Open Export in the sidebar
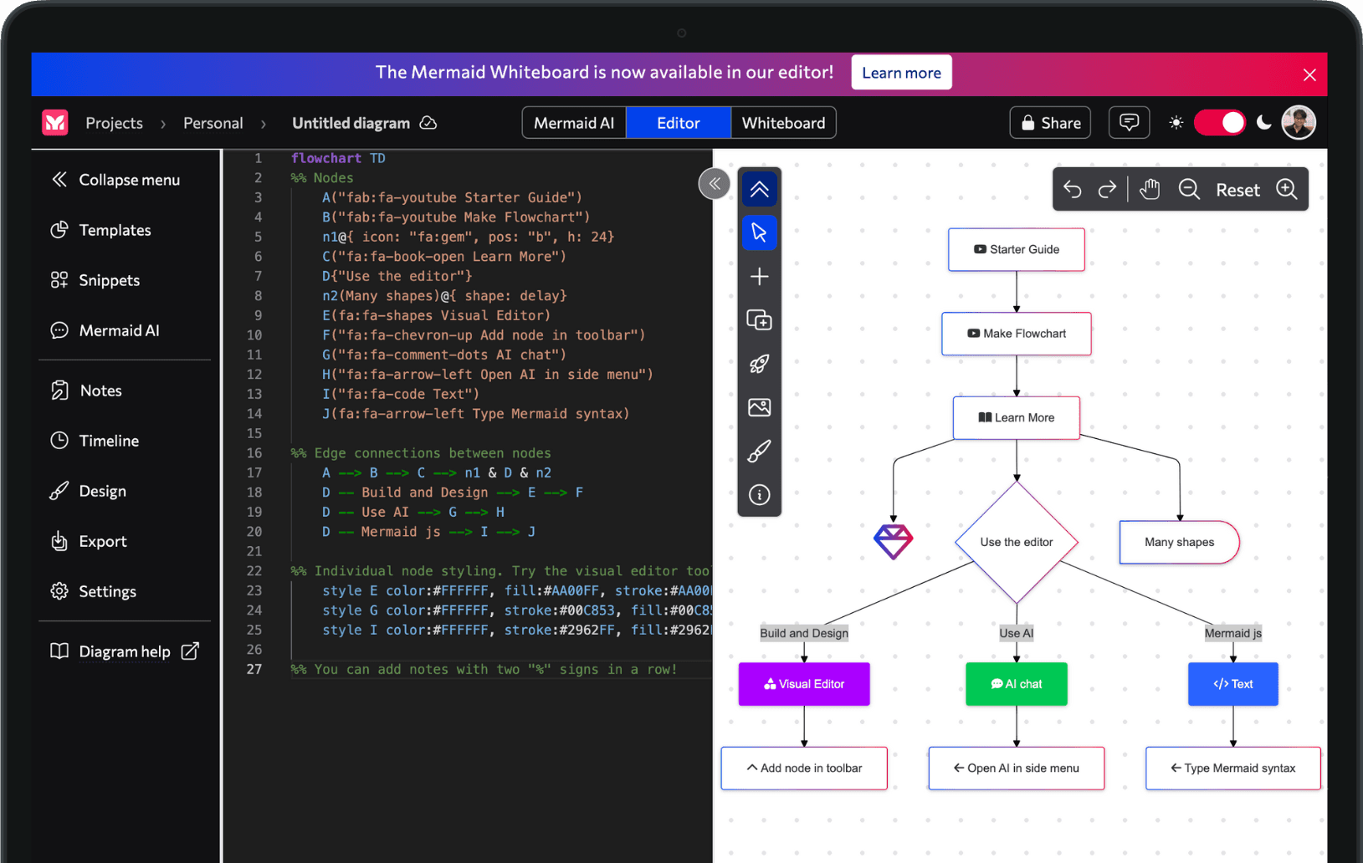The image size is (1363, 863). point(90,541)
